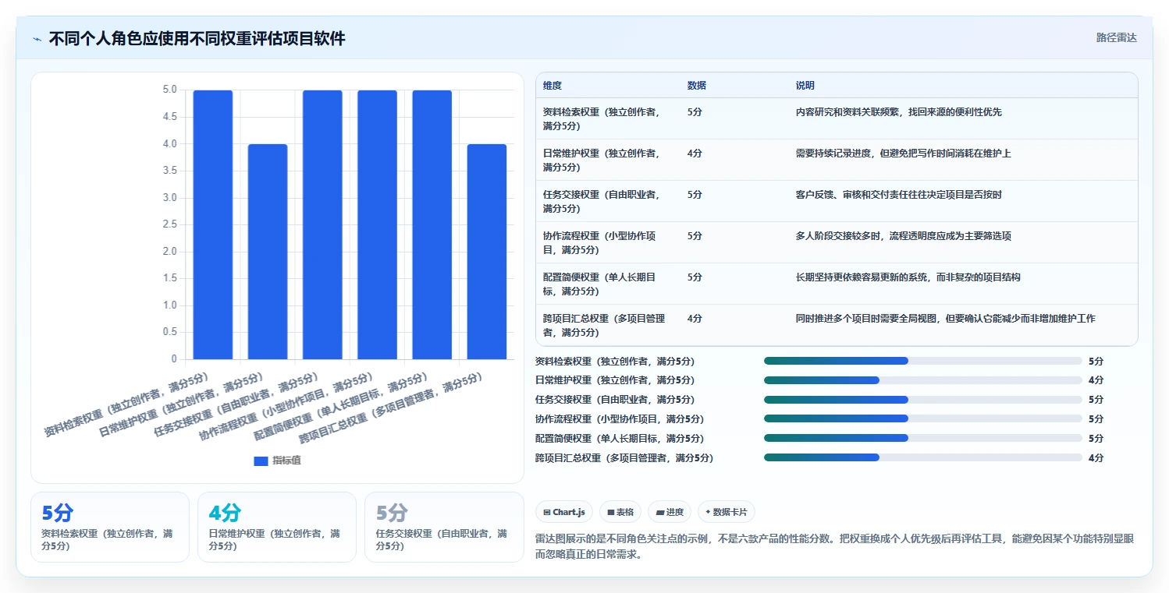Viewport: 1169px width, 593px height.
Task: Select the 进度 tag chip
Action: [x=670, y=512]
